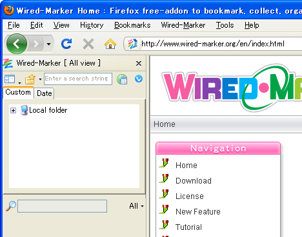This screenshot has height=237, width=302.
Task: Open the Tools menu
Action: pos(225,25)
